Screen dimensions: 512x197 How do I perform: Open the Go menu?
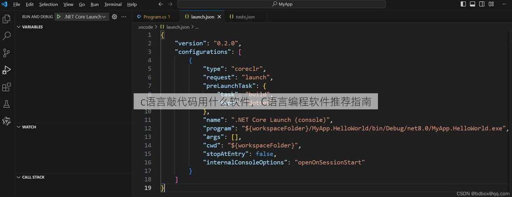click(82, 4)
